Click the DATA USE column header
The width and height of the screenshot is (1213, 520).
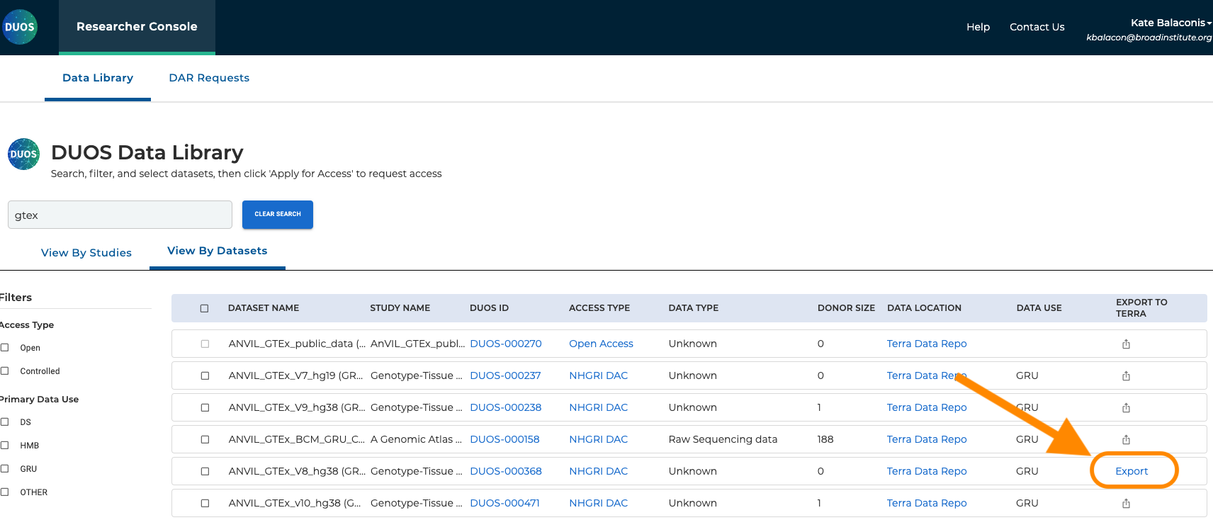click(1039, 308)
